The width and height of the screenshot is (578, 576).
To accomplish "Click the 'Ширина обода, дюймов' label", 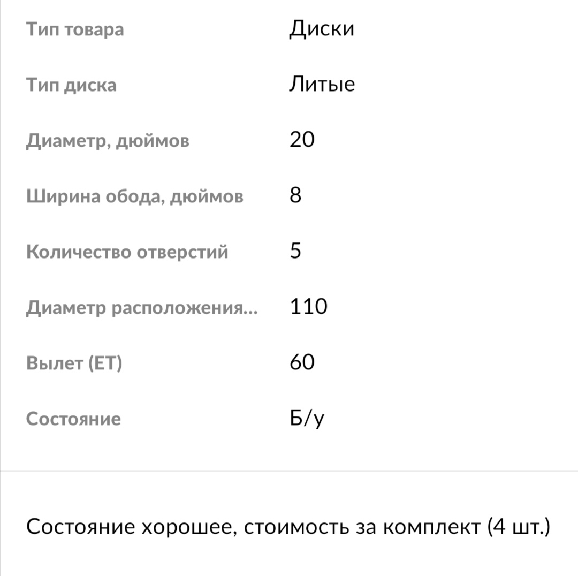I will [135, 196].
